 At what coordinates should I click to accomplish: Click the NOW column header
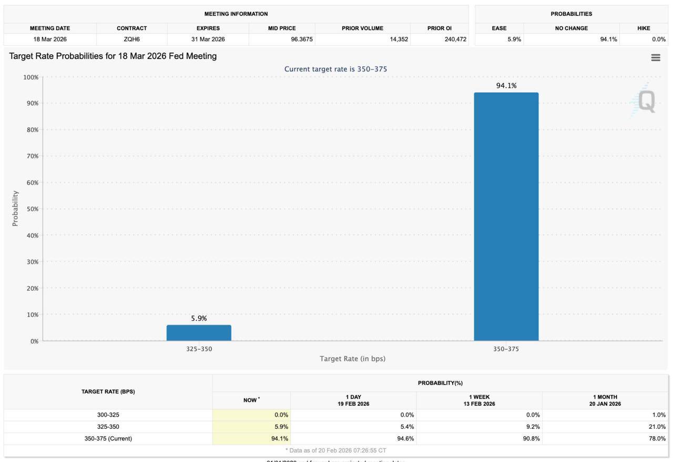(251, 400)
